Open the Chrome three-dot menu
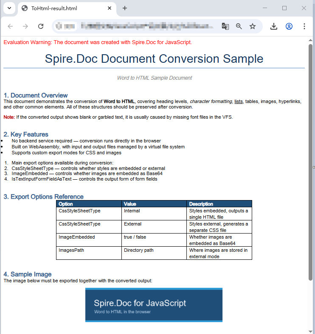This screenshot has height=334, width=315. click(x=304, y=26)
